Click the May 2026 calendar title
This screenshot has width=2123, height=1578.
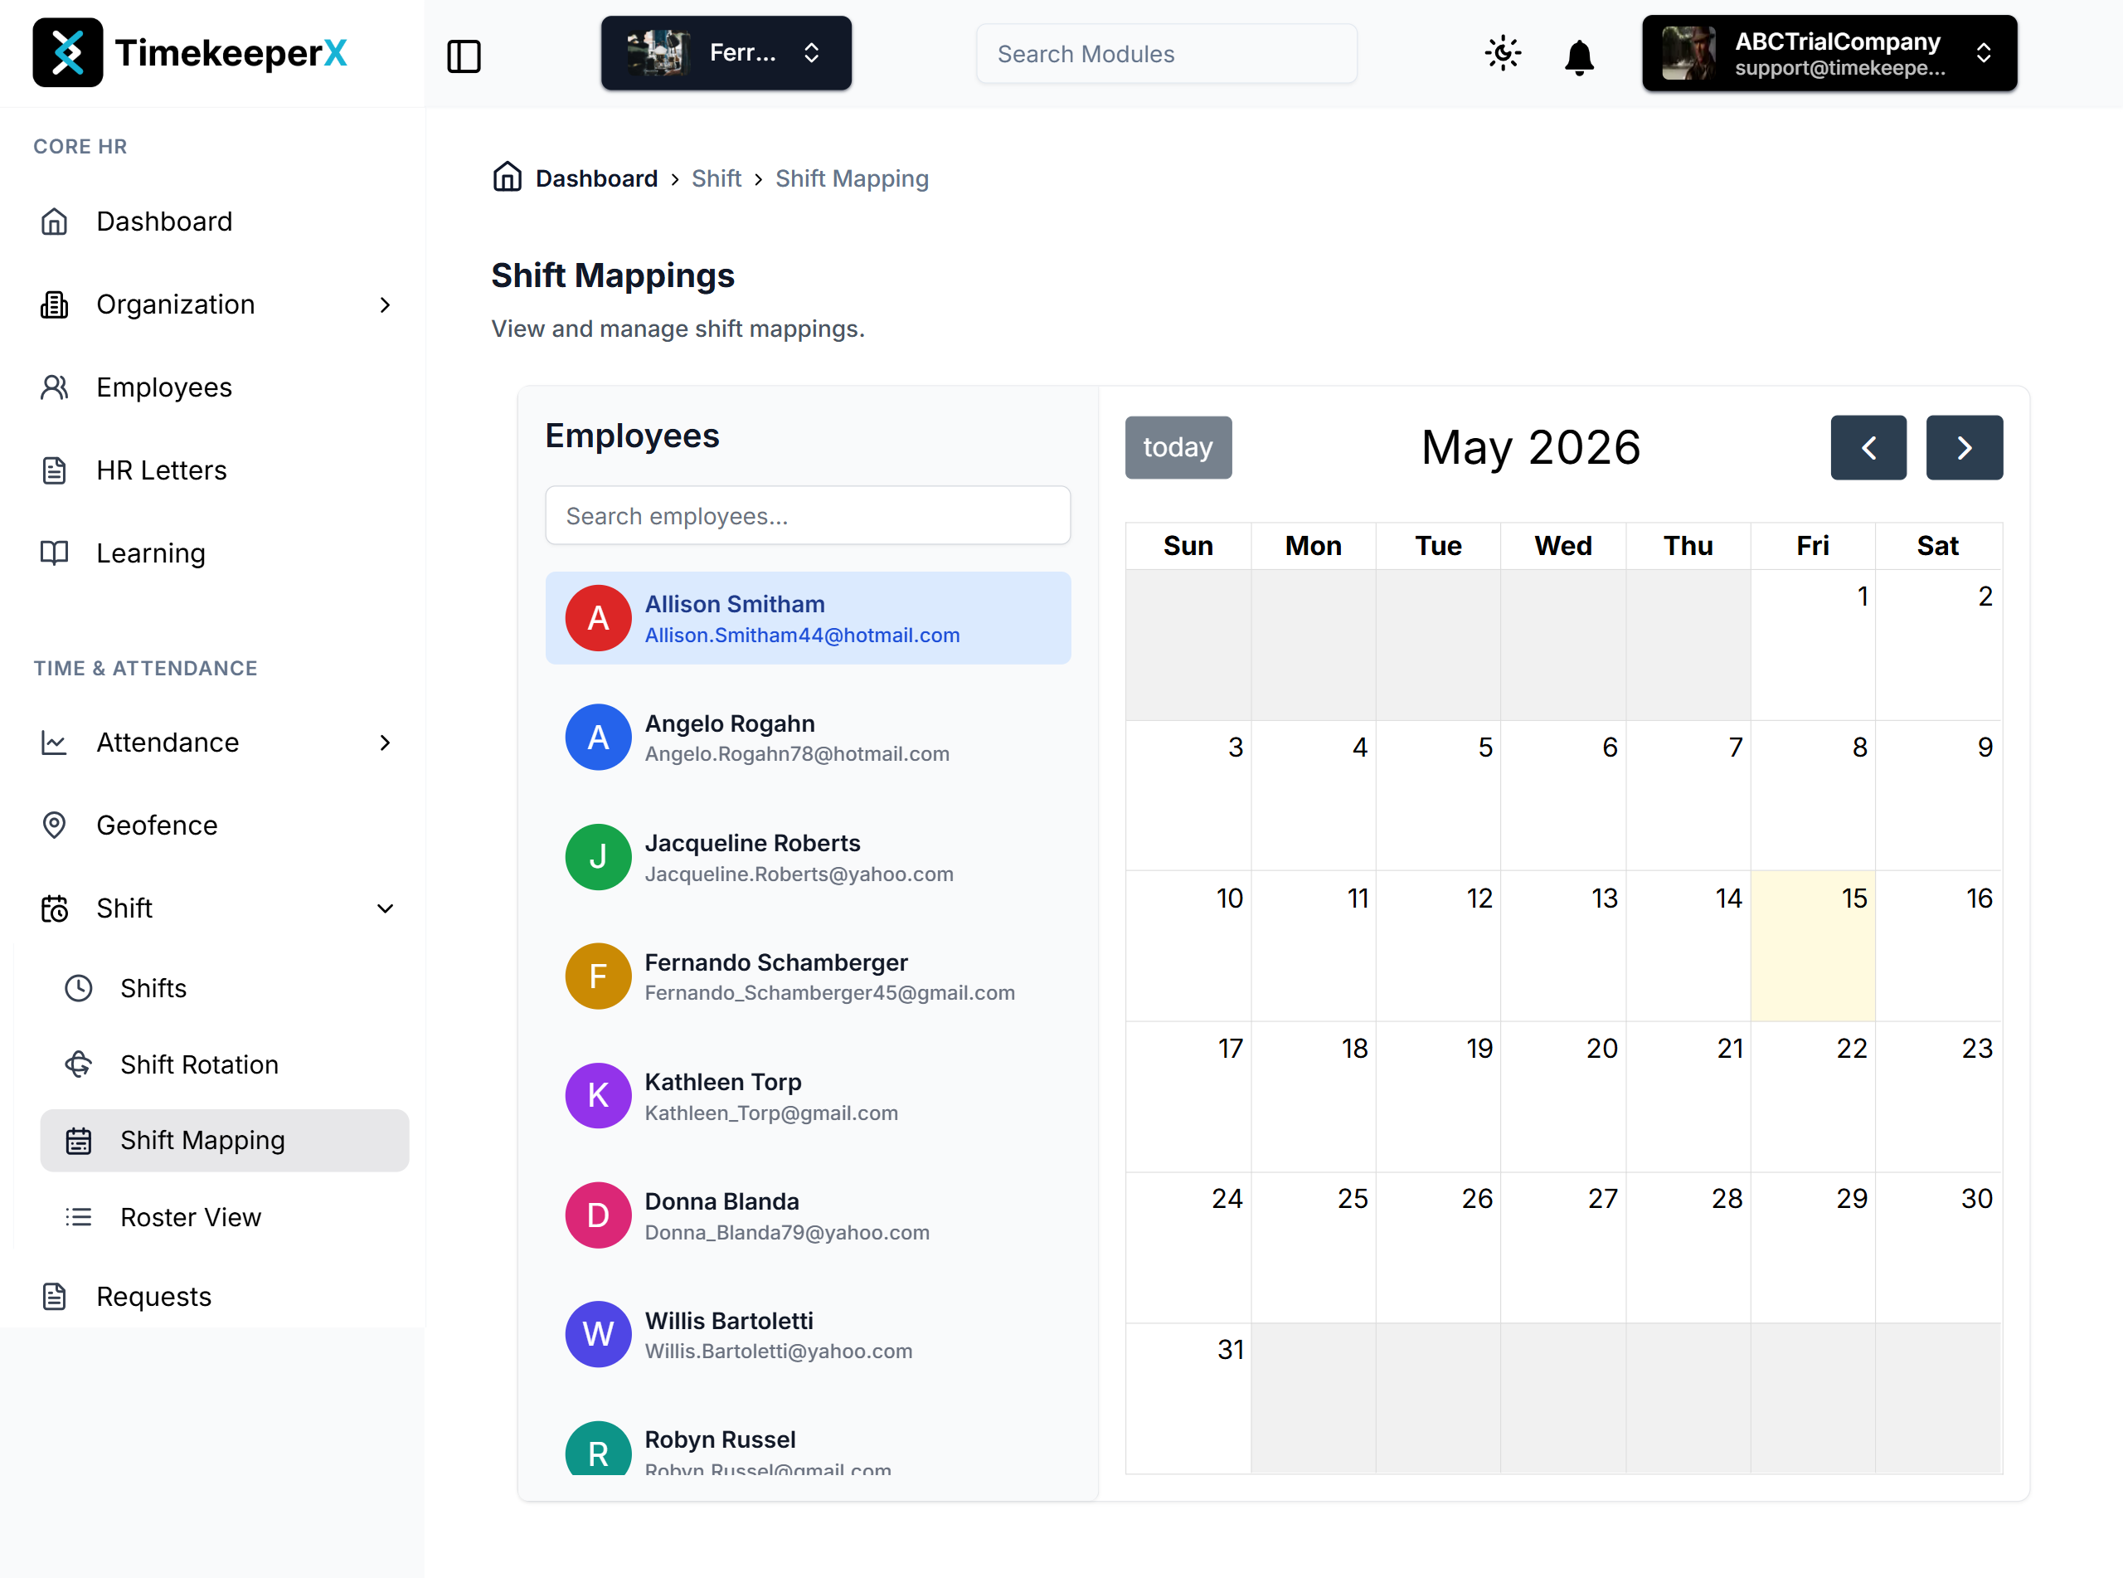(x=1530, y=447)
